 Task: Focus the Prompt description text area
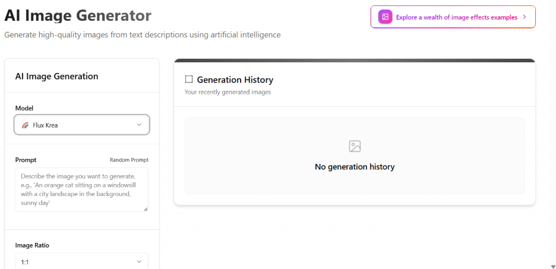coord(82,189)
